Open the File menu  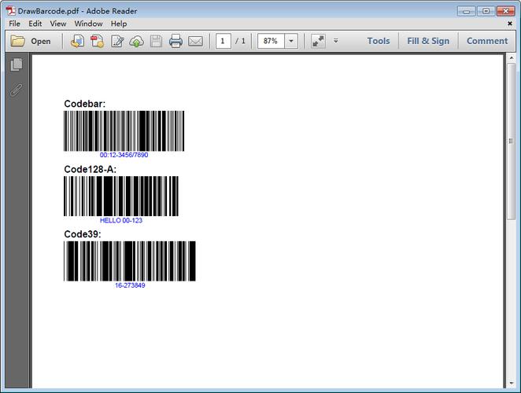point(14,24)
